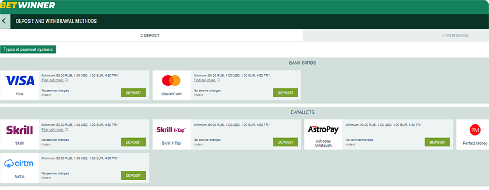Viewport: 489px width, 190px height.
Task: Choose the Skrill 1-Tap logo
Action: [171, 130]
